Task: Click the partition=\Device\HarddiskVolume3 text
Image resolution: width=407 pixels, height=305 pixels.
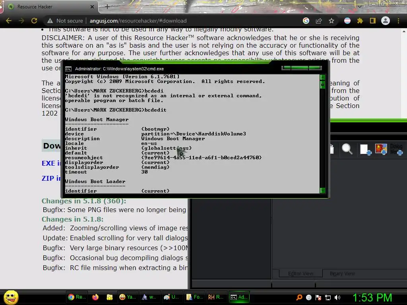Action: tap(194, 134)
